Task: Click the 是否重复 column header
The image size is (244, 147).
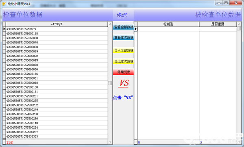Action: click(x=218, y=24)
